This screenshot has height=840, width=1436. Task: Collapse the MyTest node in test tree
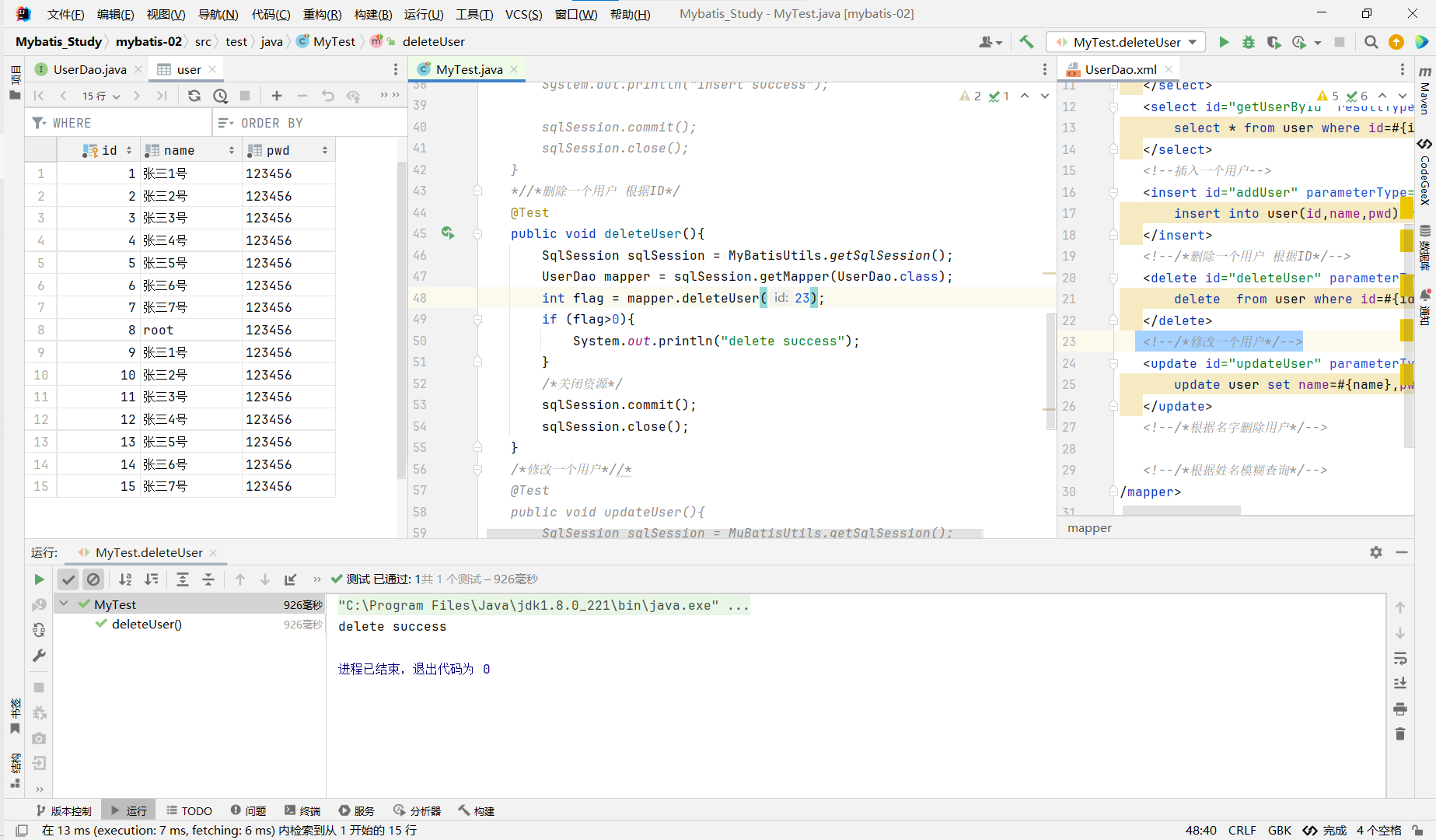64,604
